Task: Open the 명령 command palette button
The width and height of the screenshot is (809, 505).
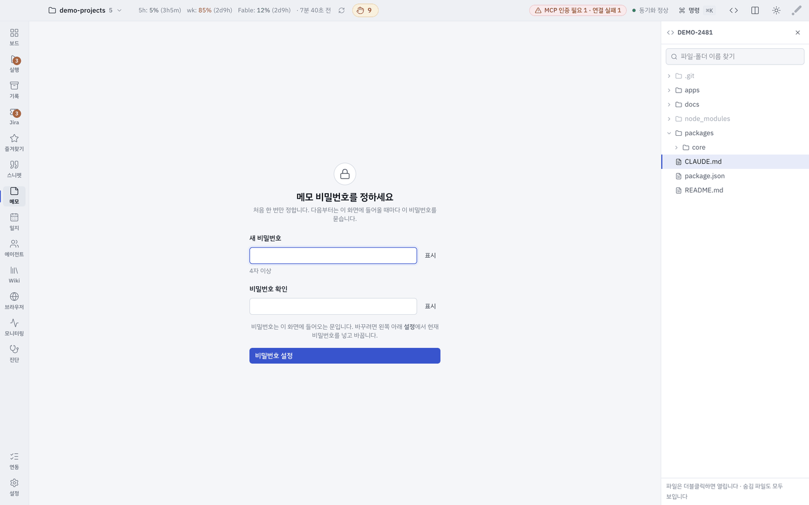Action: (697, 10)
